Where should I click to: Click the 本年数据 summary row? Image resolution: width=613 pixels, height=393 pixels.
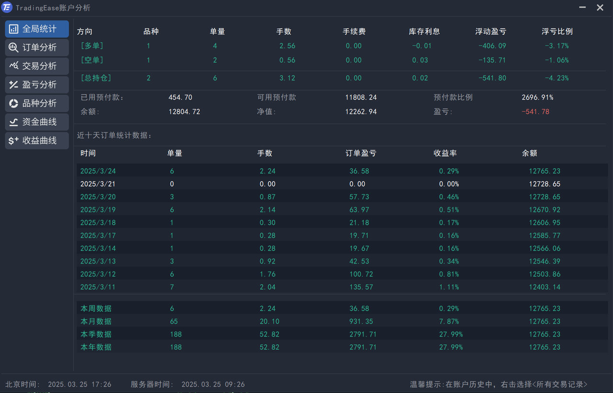(x=96, y=347)
